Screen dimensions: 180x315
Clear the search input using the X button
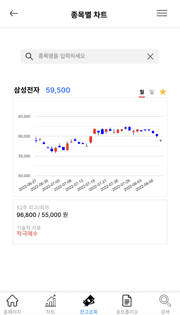[150, 56]
